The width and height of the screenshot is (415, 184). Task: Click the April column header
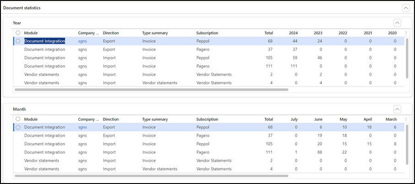(368, 119)
